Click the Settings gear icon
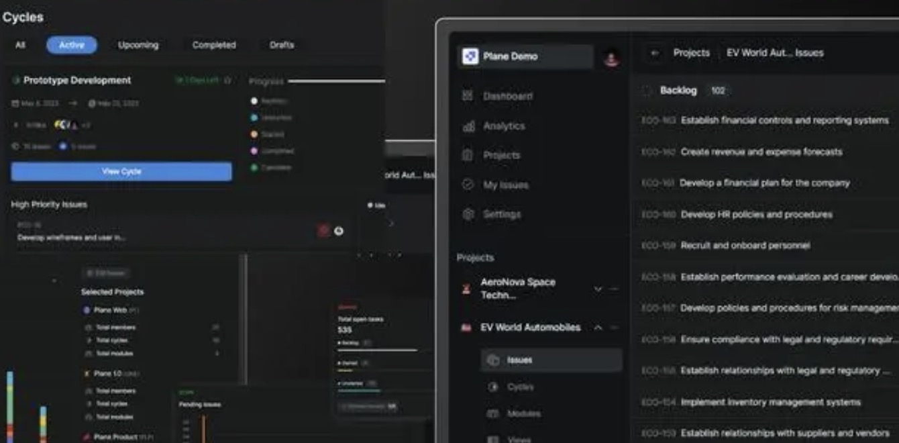Image resolution: width=899 pixels, height=443 pixels. coord(468,214)
